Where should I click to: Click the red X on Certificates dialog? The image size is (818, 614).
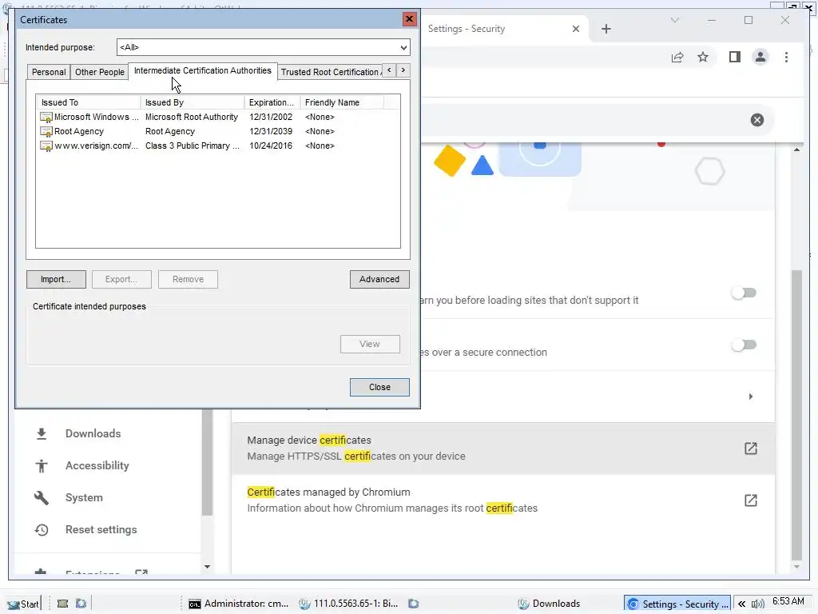click(x=409, y=19)
